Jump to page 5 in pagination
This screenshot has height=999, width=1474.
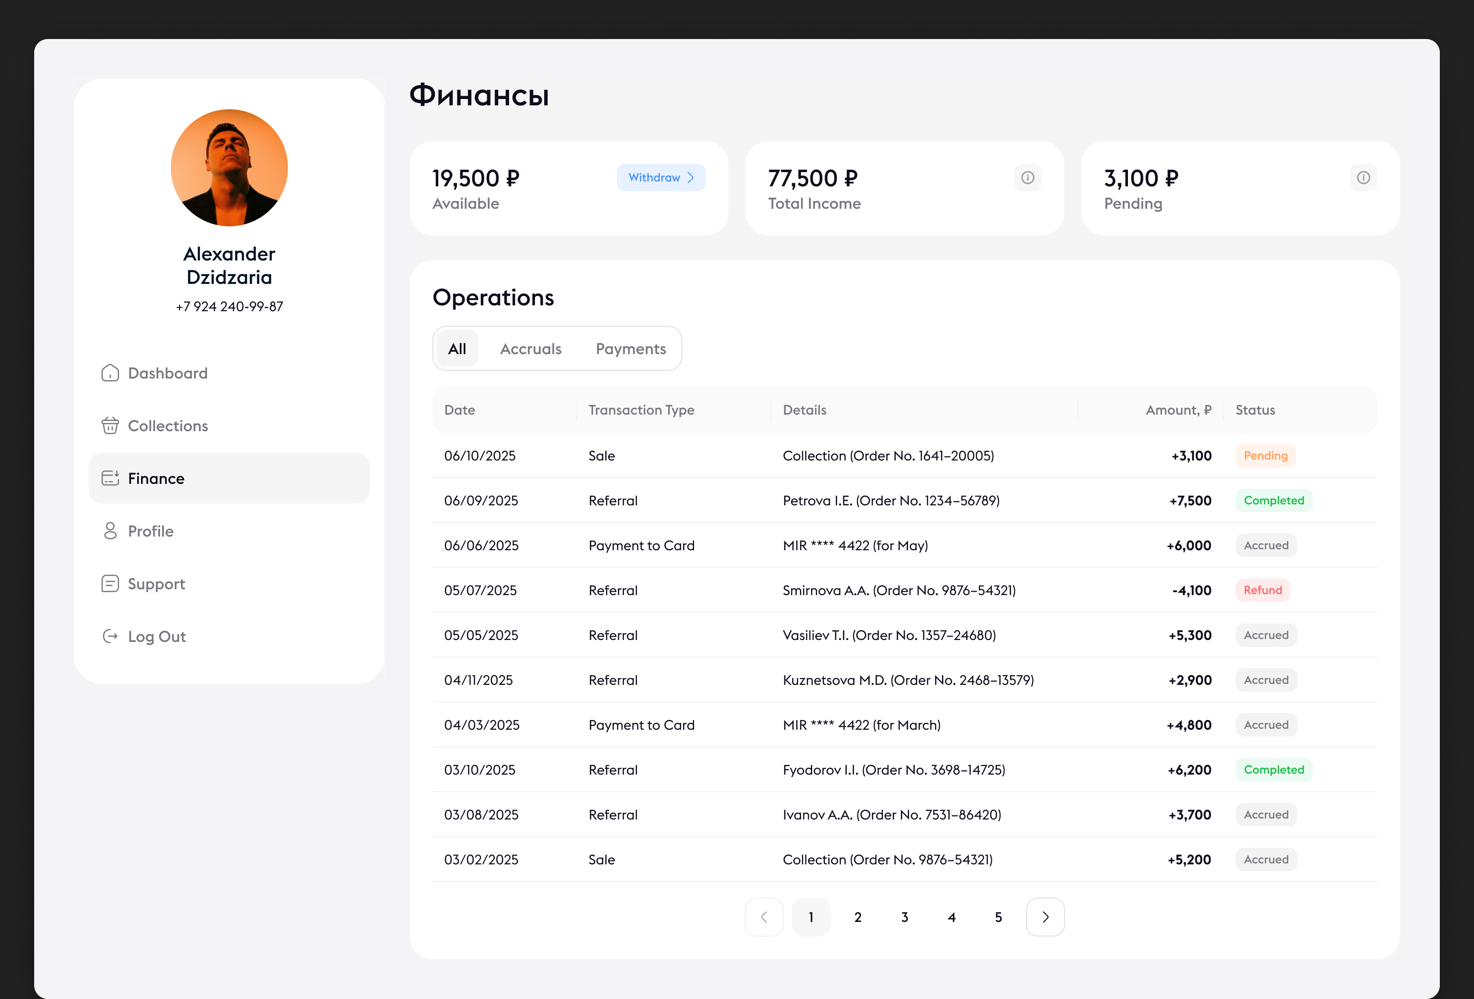(998, 917)
